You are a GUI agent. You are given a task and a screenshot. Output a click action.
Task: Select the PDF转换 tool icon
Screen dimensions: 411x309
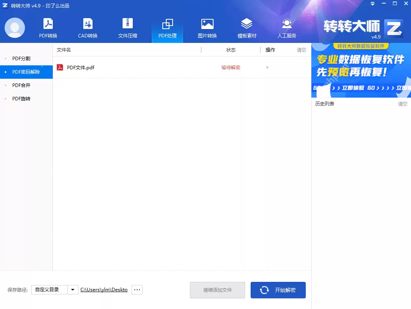(48, 28)
